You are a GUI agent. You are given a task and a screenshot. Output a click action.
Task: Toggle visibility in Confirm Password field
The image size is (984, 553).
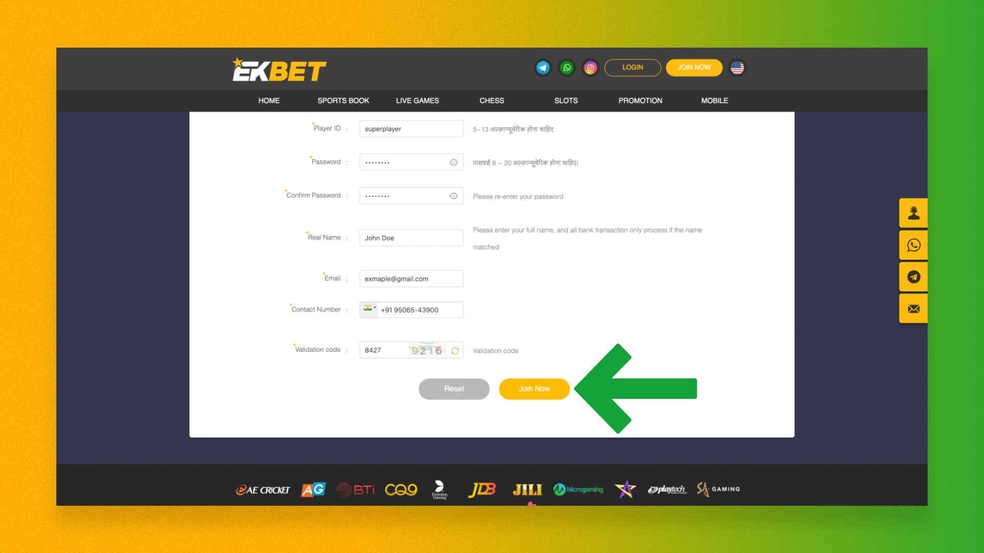[x=454, y=196]
